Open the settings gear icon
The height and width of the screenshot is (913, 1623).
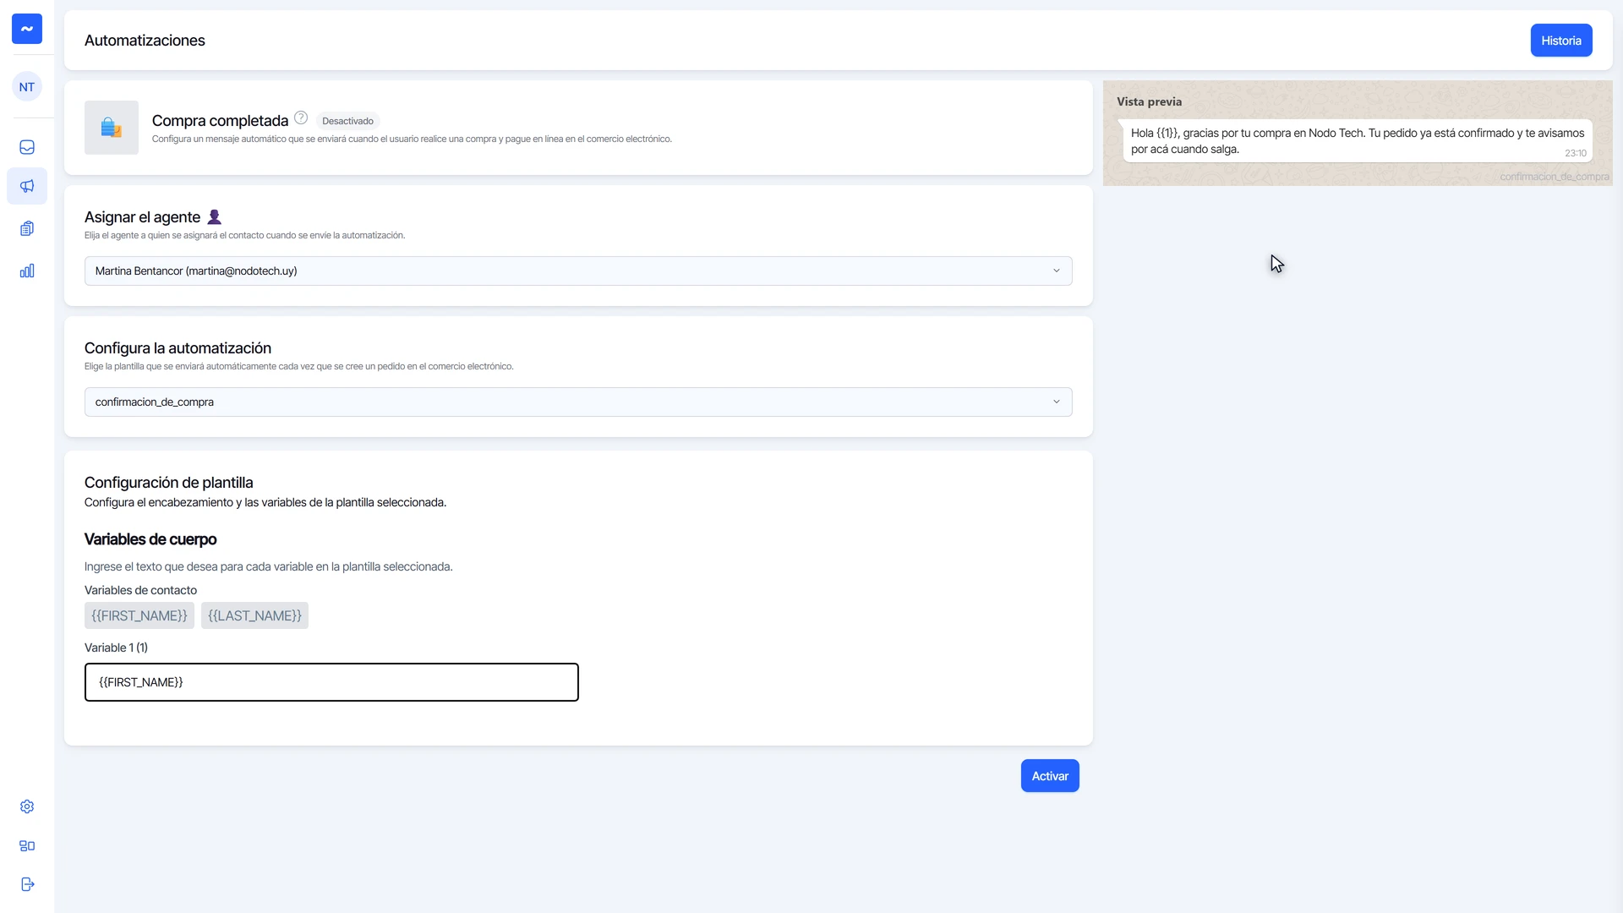pos(27,806)
